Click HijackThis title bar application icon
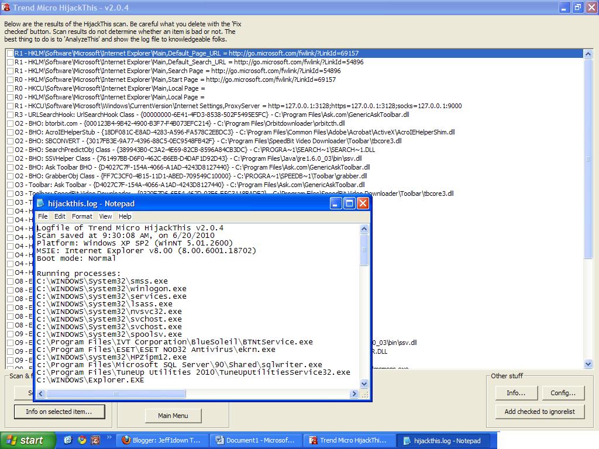 (x=6, y=7)
